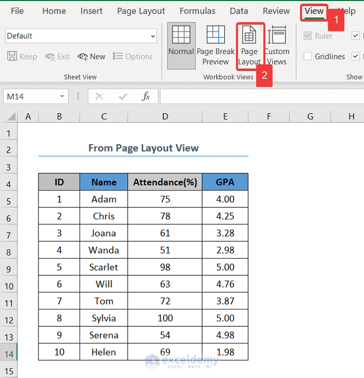The width and height of the screenshot is (364, 378).
Task: Select the cell containing Joana
Action: click(x=104, y=233)
